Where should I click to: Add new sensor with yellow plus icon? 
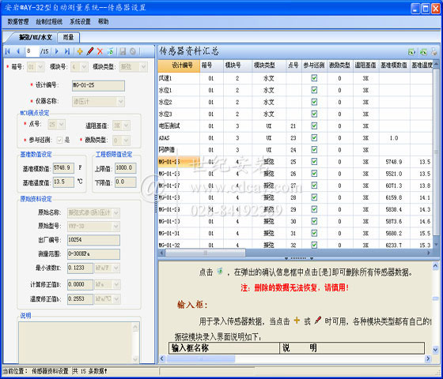click(80, 51)
